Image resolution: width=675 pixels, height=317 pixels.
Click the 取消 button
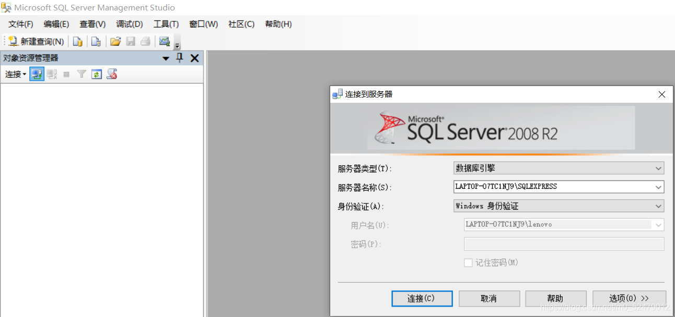tap(489, 299)
